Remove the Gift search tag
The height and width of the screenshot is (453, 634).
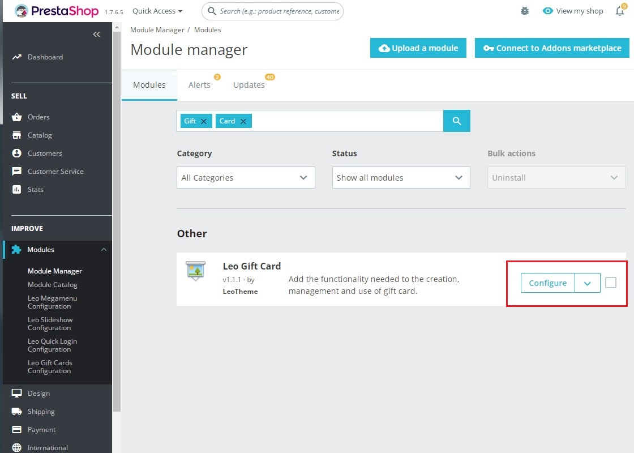[204, 121]
